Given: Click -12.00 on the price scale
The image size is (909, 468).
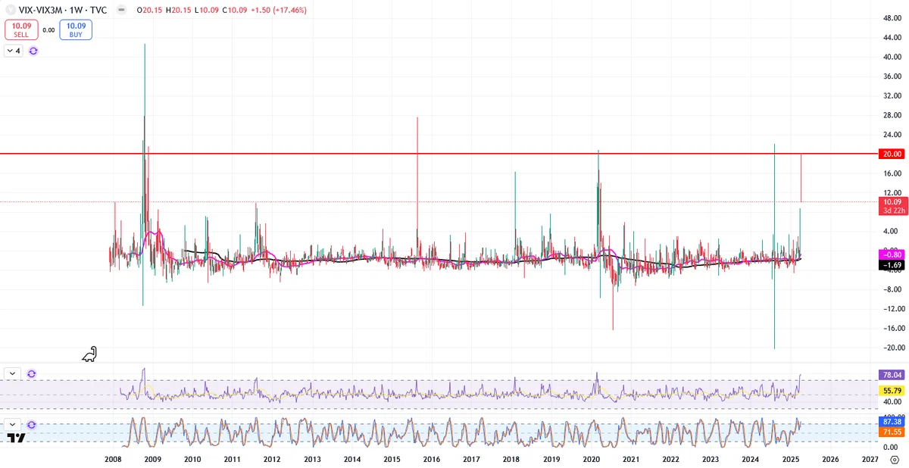Looking at the screenshot, I should (892, 309).
